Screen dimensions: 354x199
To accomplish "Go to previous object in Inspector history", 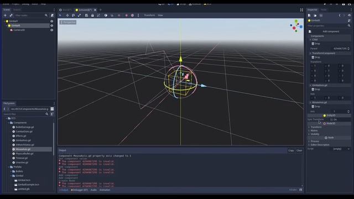I will (339, 15).
